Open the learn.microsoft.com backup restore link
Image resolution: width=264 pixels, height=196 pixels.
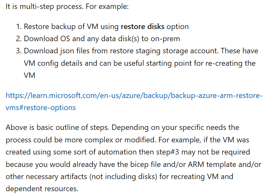(134, 95)
